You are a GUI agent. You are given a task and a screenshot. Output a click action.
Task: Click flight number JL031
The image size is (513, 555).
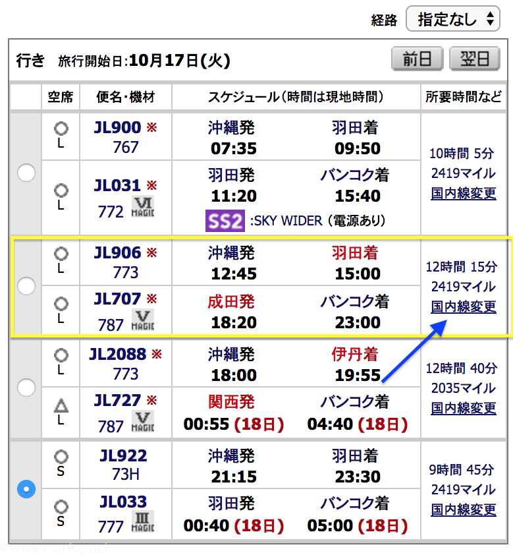point(117,185)
